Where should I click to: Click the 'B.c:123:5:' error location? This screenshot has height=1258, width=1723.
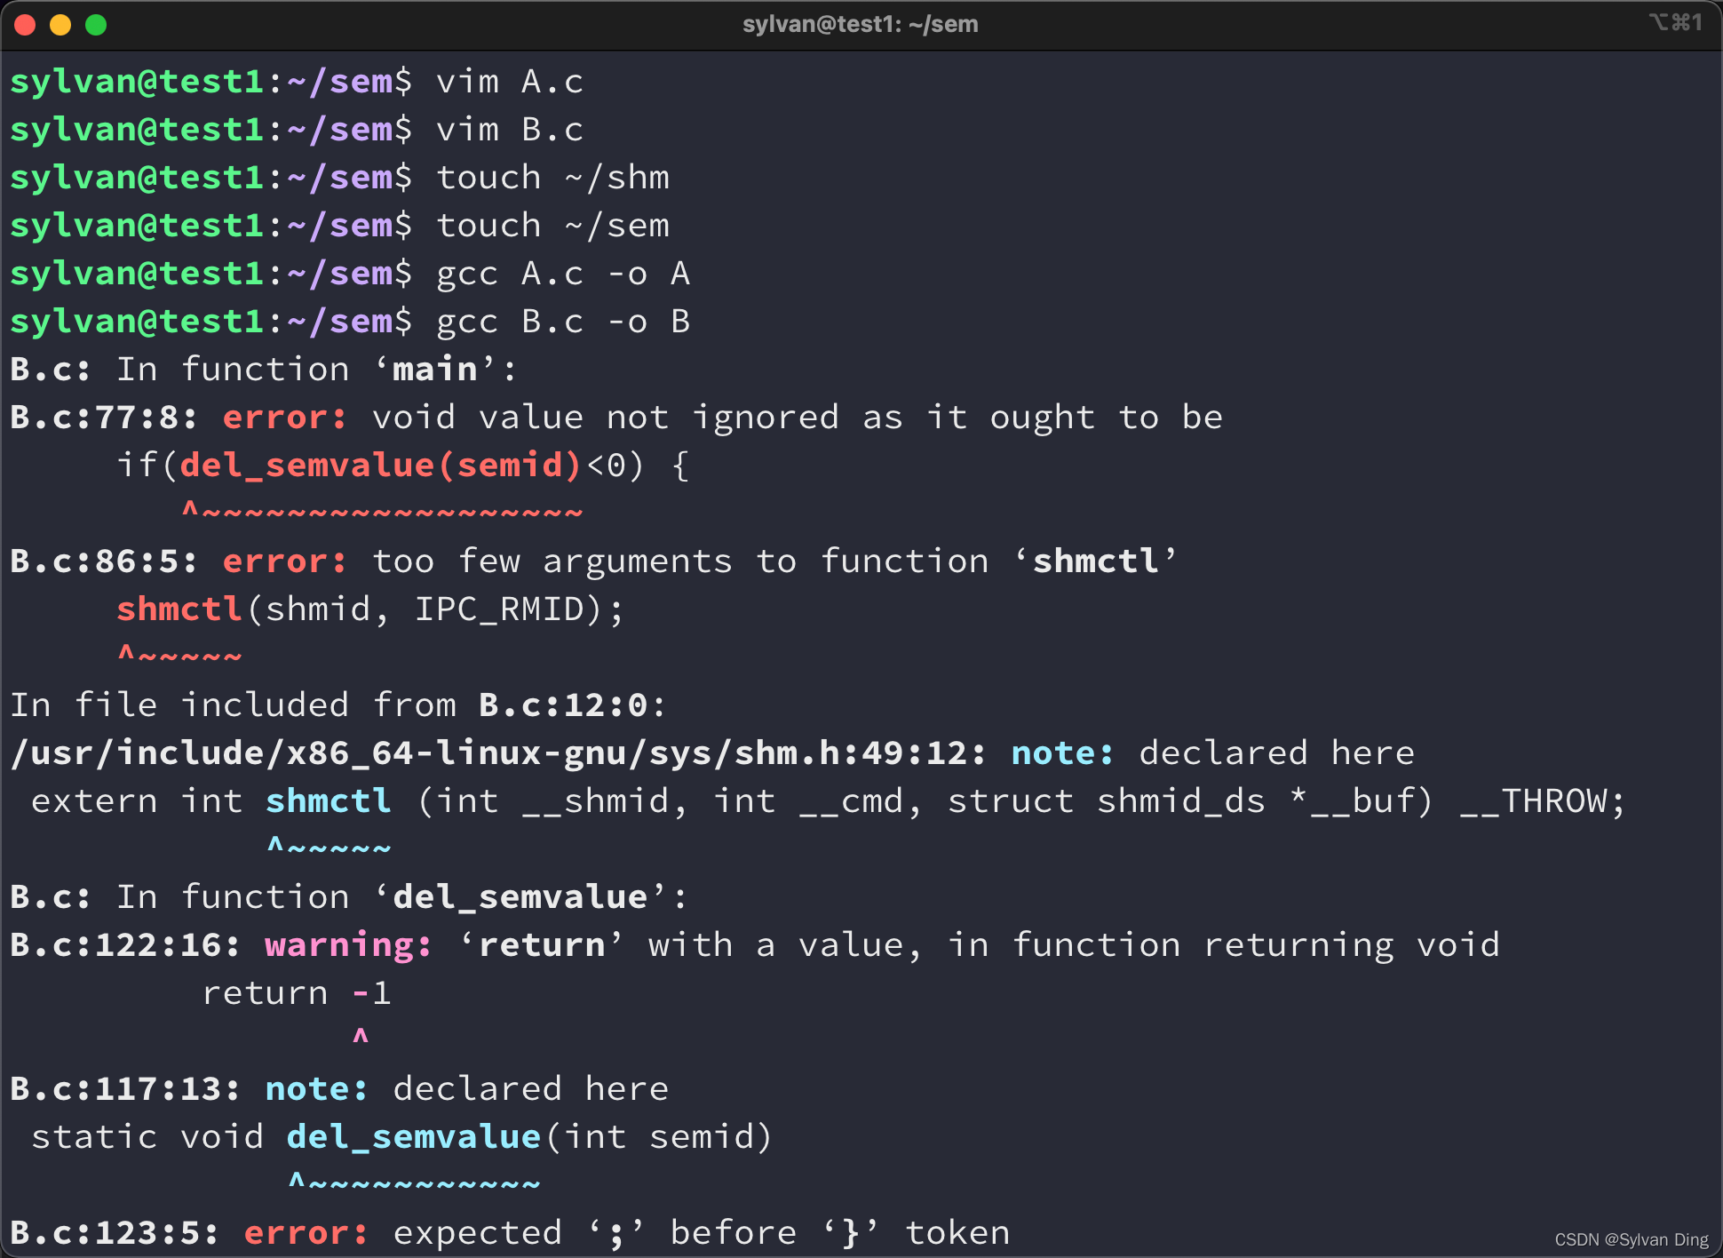pos(115,1233)
